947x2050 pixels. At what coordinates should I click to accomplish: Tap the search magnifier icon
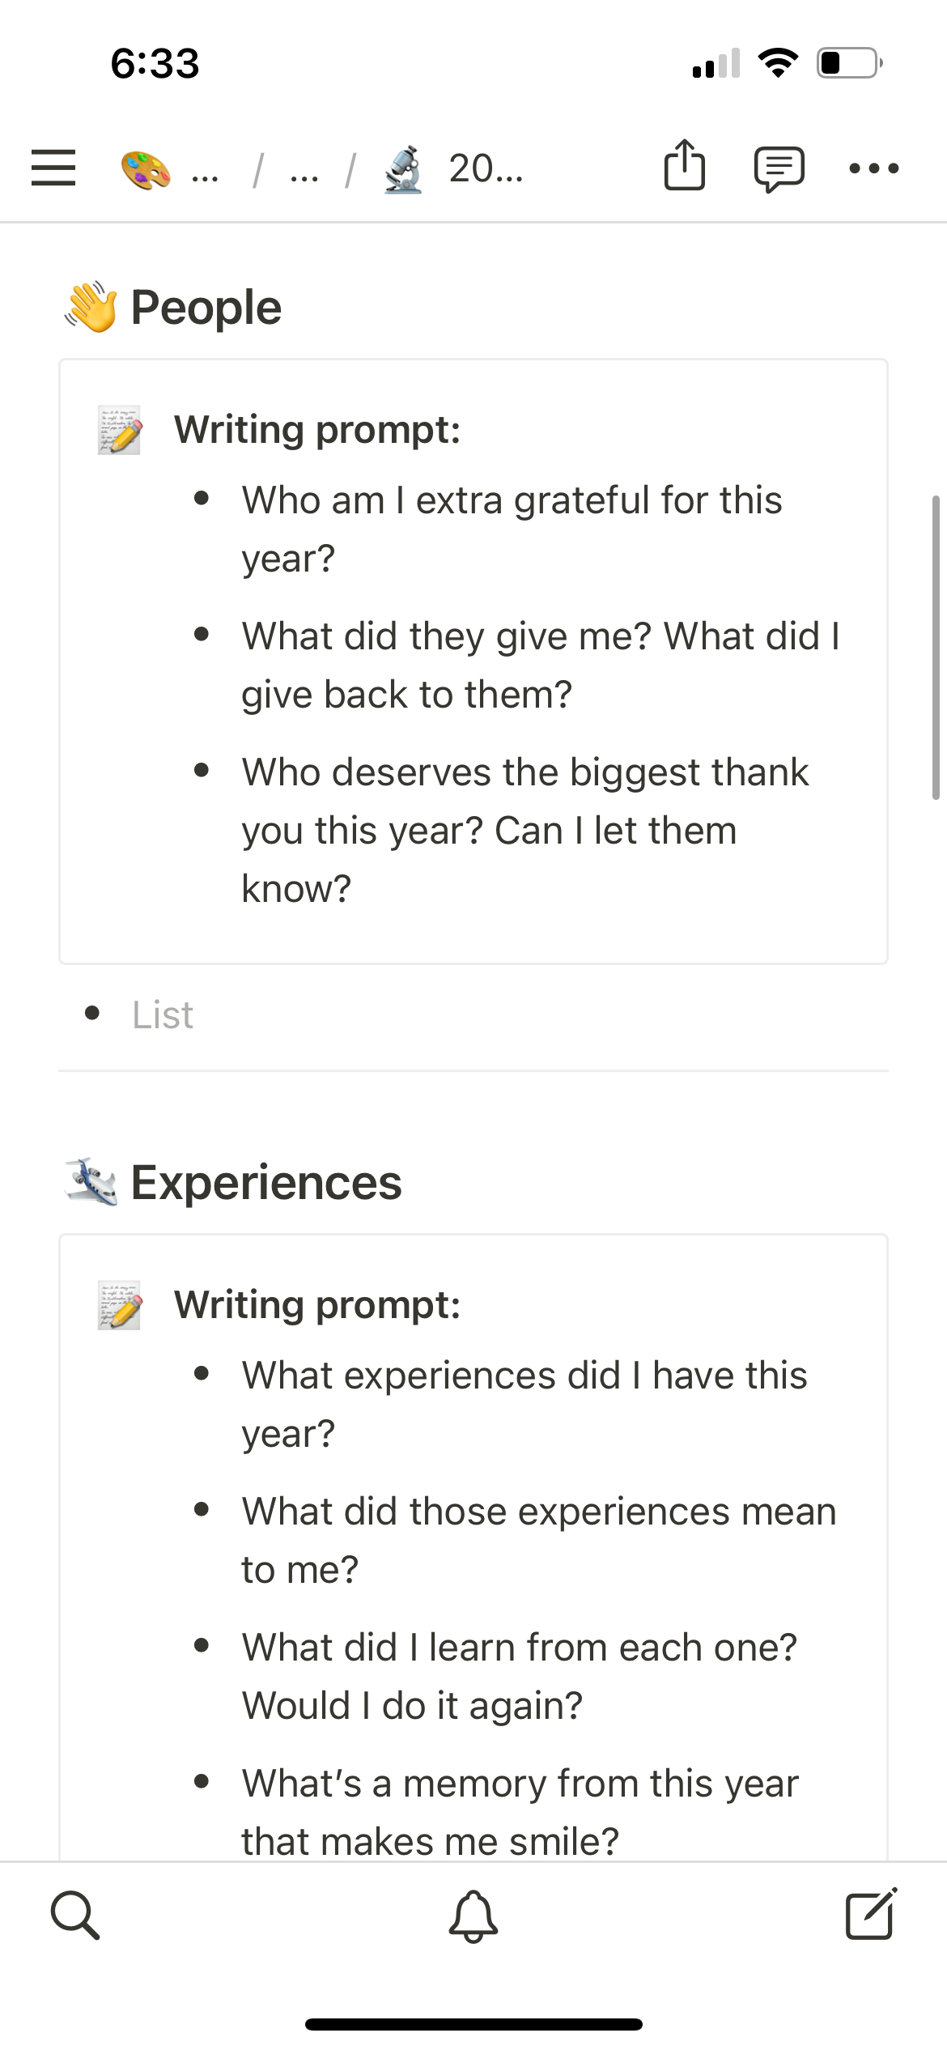[x=75, y=1916]
